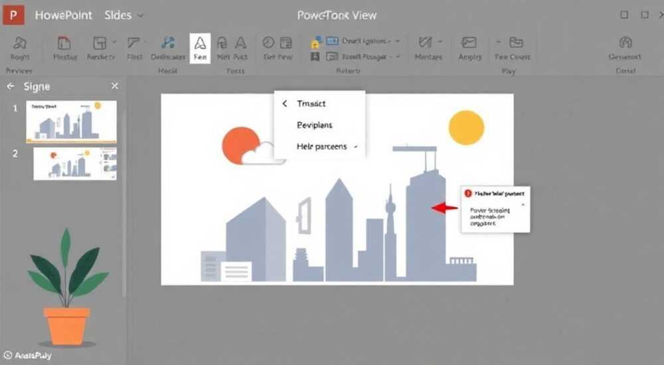Open the dropdown arrow on the lower ribbon row
664x365 pixels.
click(x=398, y=56)
